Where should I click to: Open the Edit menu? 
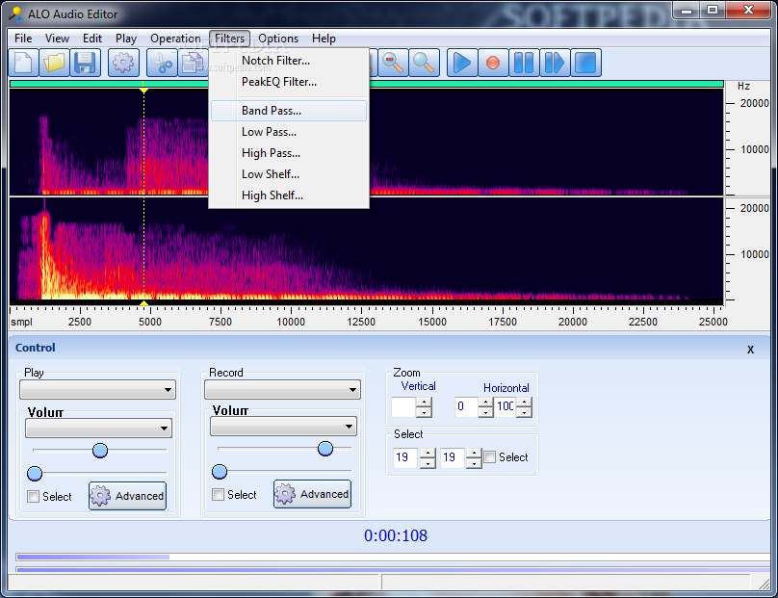(x=92, y=39)
